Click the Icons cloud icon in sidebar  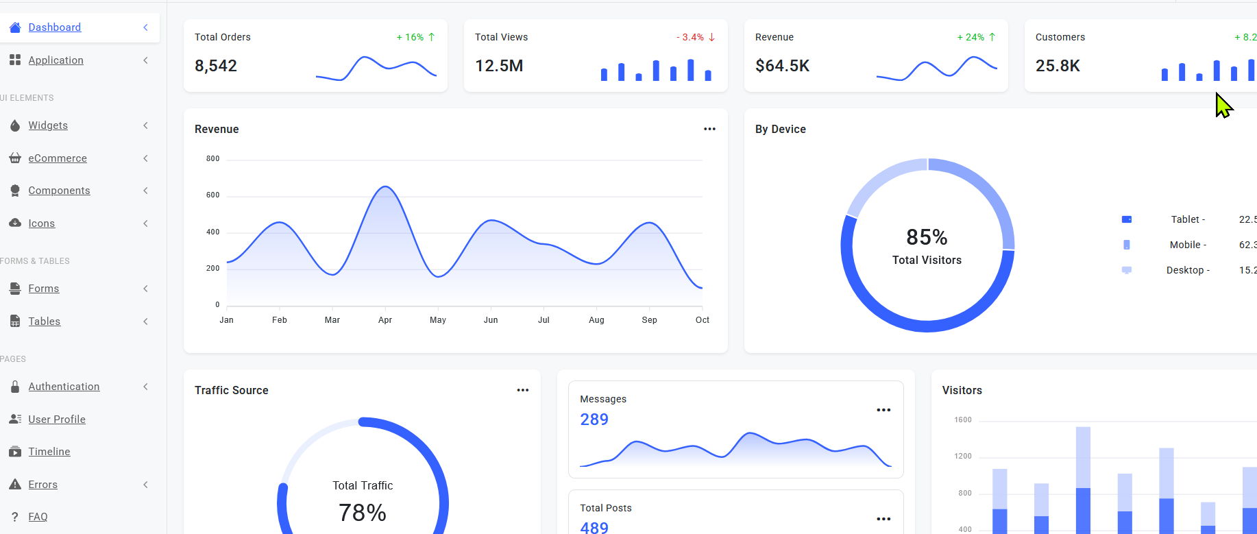15,223
